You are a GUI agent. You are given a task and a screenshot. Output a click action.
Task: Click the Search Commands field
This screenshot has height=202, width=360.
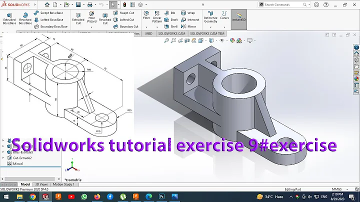pos(284,4)
